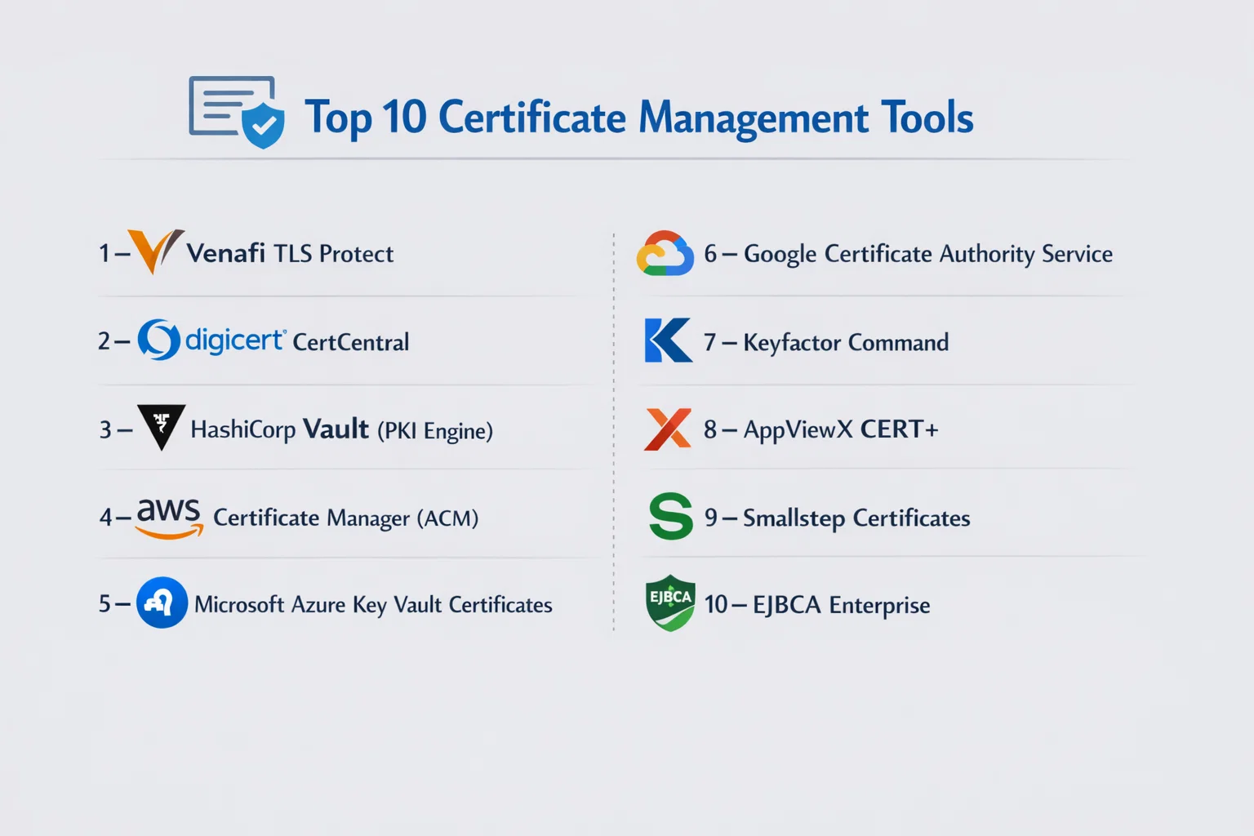Click the Google Cloud logo

click(665, 254)
